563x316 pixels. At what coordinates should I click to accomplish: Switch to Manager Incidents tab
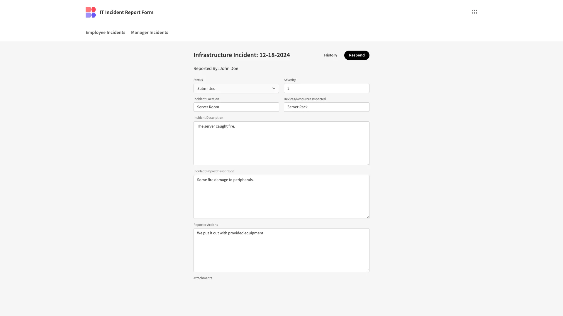tap(149, 32)
